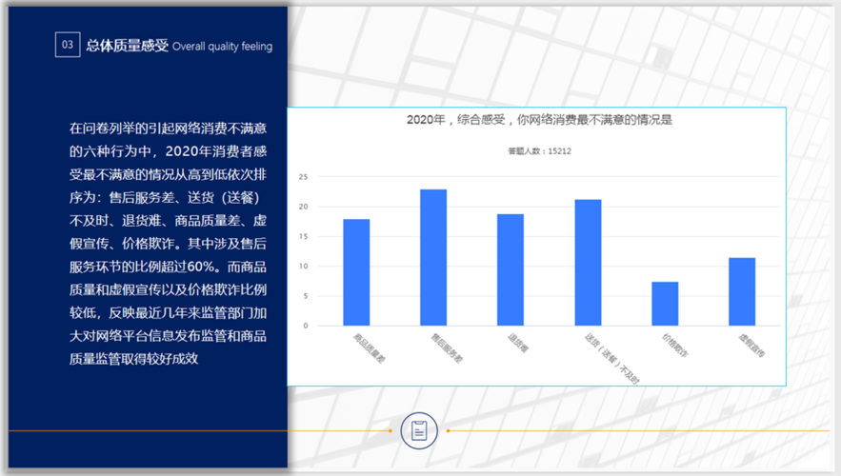Click the 答题人数：15212 subtitle
Image resolution: width=841 pixels, height=476 pixels.
pyautogui.click(x=539, y=150)
